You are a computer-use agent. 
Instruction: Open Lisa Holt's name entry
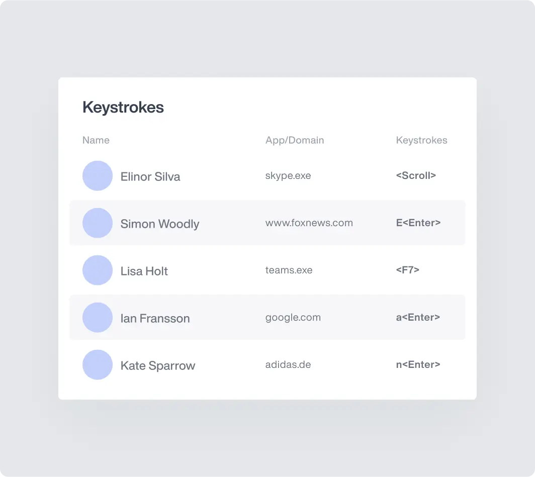tap(144, 271)
